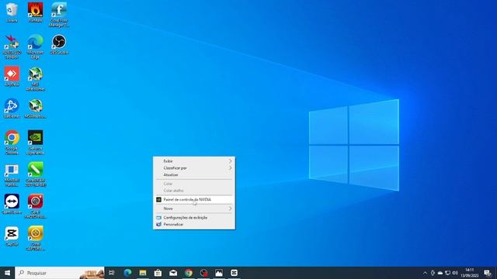Open the notification center icon
This screenshot has width=497, height=279.
(x=488, y=273)
